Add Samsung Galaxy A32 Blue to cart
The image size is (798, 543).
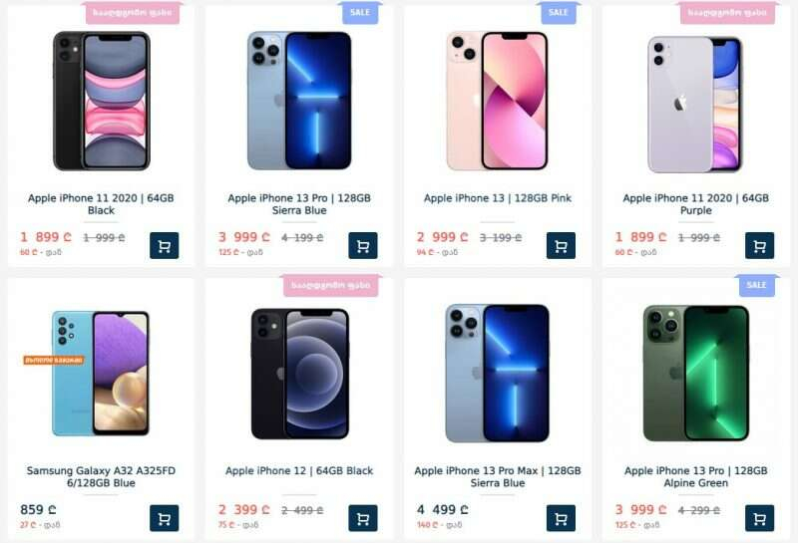(x=165, y=518)
